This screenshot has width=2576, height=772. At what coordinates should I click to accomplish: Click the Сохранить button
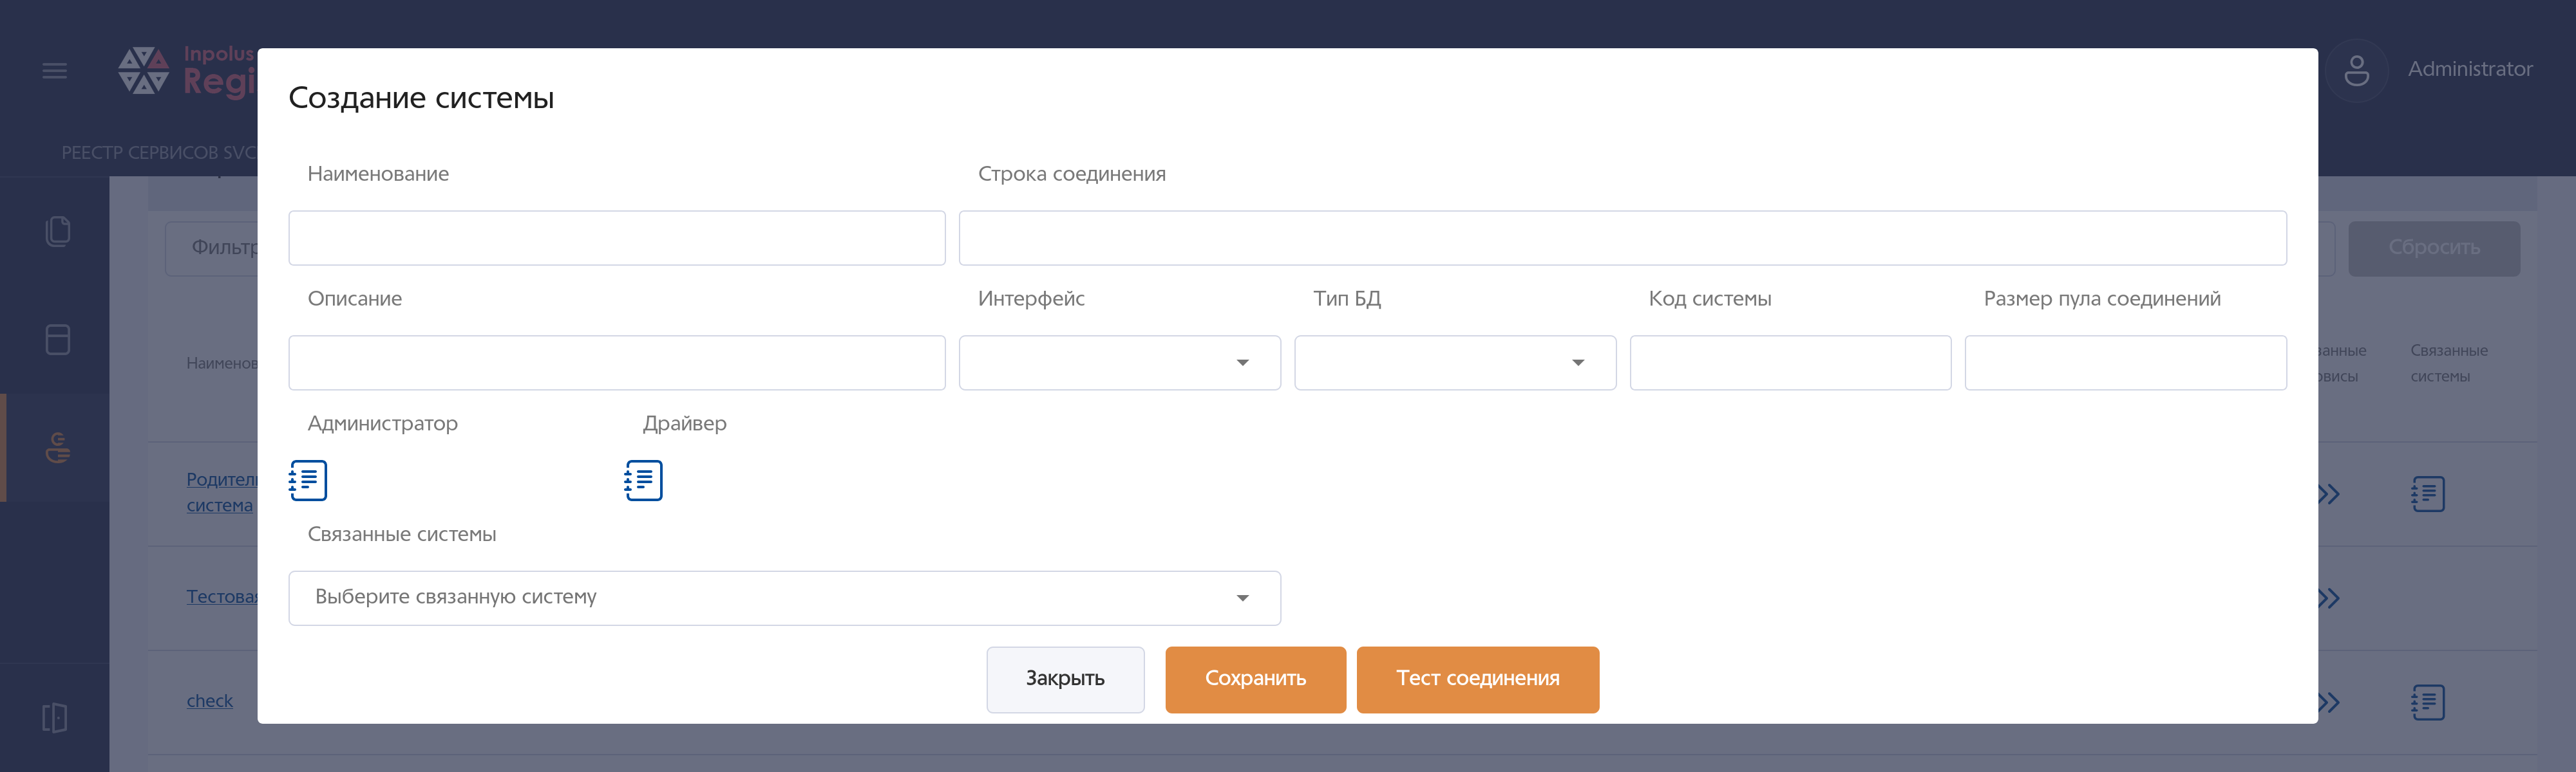click(1255, 679)
